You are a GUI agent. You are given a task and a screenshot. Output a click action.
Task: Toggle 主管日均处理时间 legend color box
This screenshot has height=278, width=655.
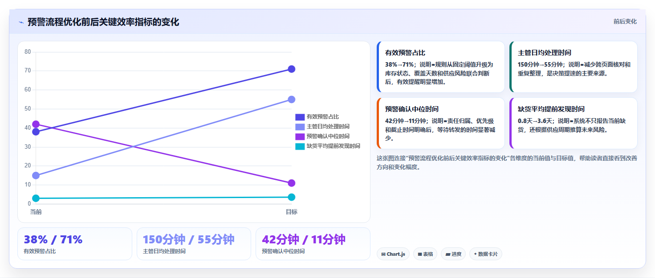pyautogui.click(x=300, y=127)
